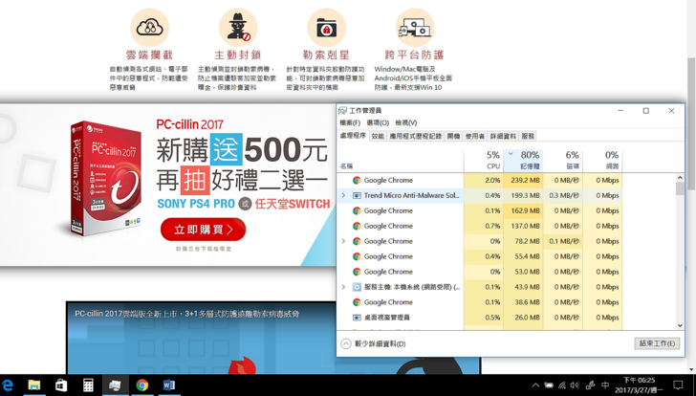Collapse details with 較少詳細資料 chevron
This screenshot has height=396, width=696.
(346, 343)
